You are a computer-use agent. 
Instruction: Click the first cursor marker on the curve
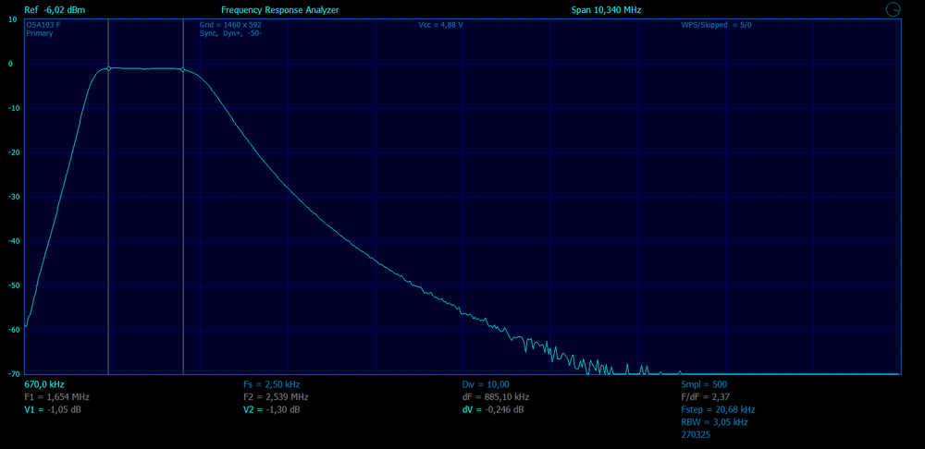pos(108,68)
